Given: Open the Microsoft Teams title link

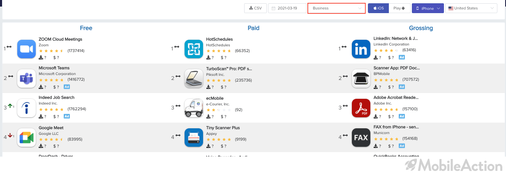Looking at the screenshot, I should coord(54,68).
